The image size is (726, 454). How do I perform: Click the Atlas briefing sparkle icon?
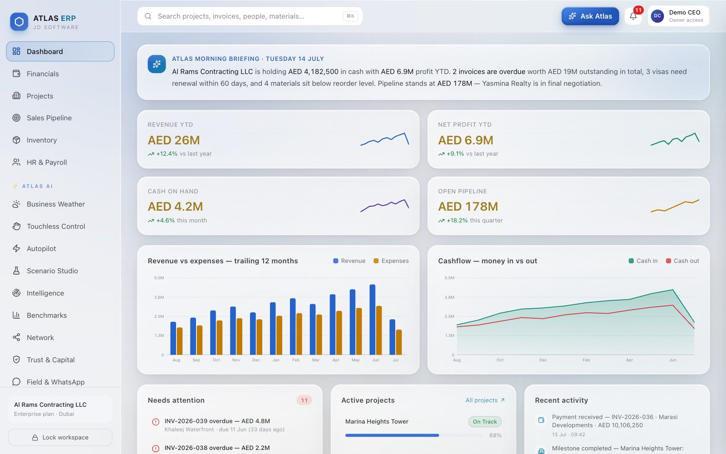[157, 64]
